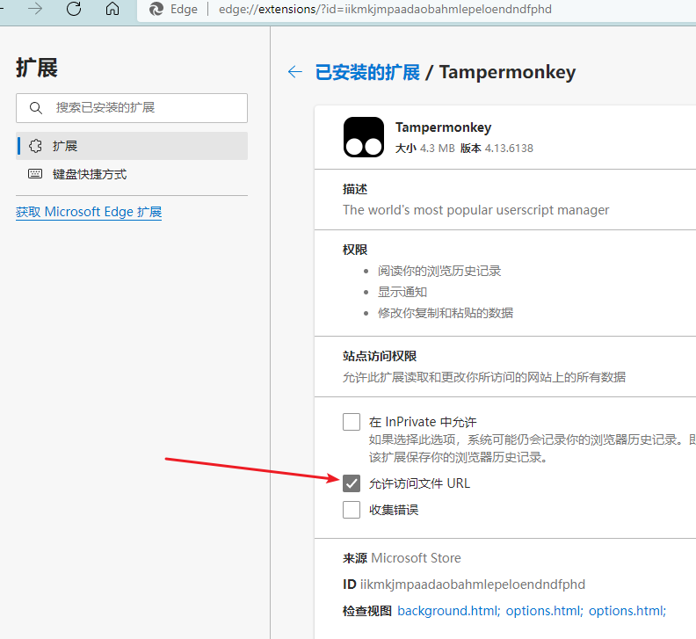Open the 键盘快捷方式 sidebar item
The height and width of the screenshot is (639, 696).
(x=90, y=174)
